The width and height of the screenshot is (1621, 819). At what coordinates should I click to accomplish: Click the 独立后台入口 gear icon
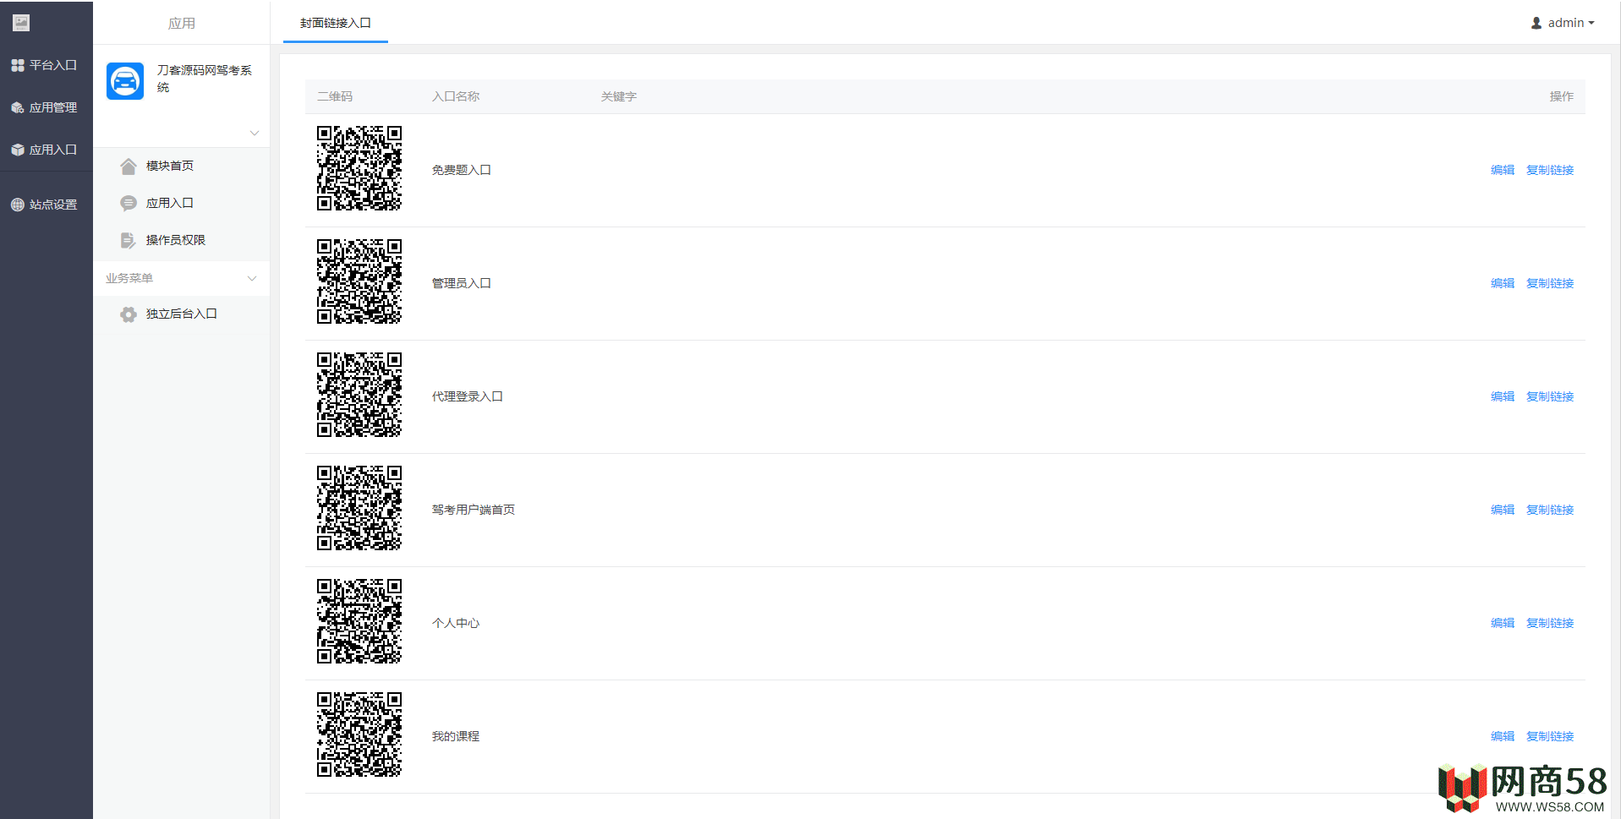coord(129,314)
